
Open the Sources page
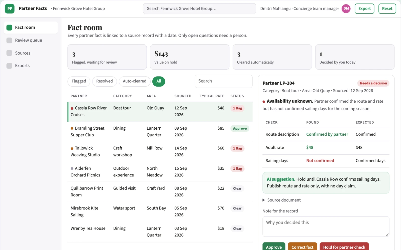click(31, 53)
